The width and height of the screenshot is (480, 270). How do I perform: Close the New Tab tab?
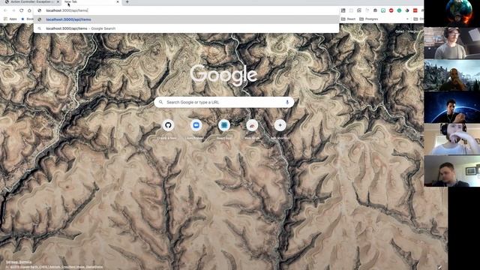pos(118,1)
